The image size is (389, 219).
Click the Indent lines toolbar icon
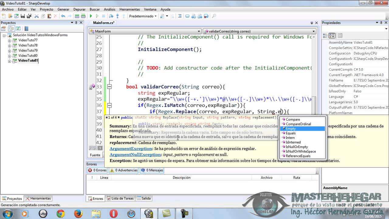[180, 16]
